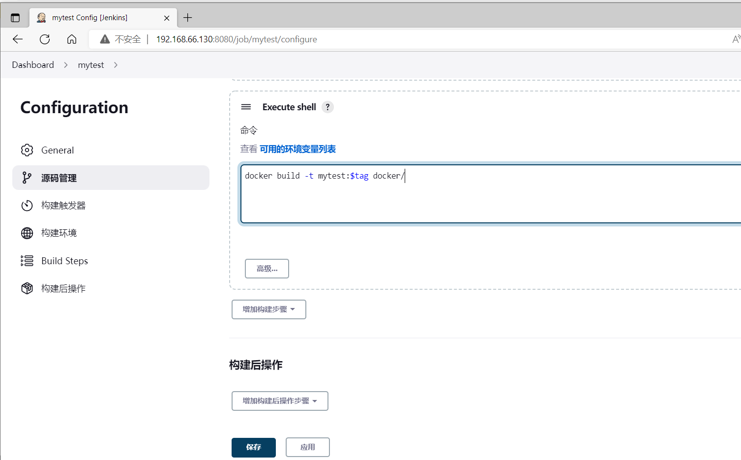Open Execute shell help question mark
This screenshot has width=741, height=460.
[x=327, y=107]
